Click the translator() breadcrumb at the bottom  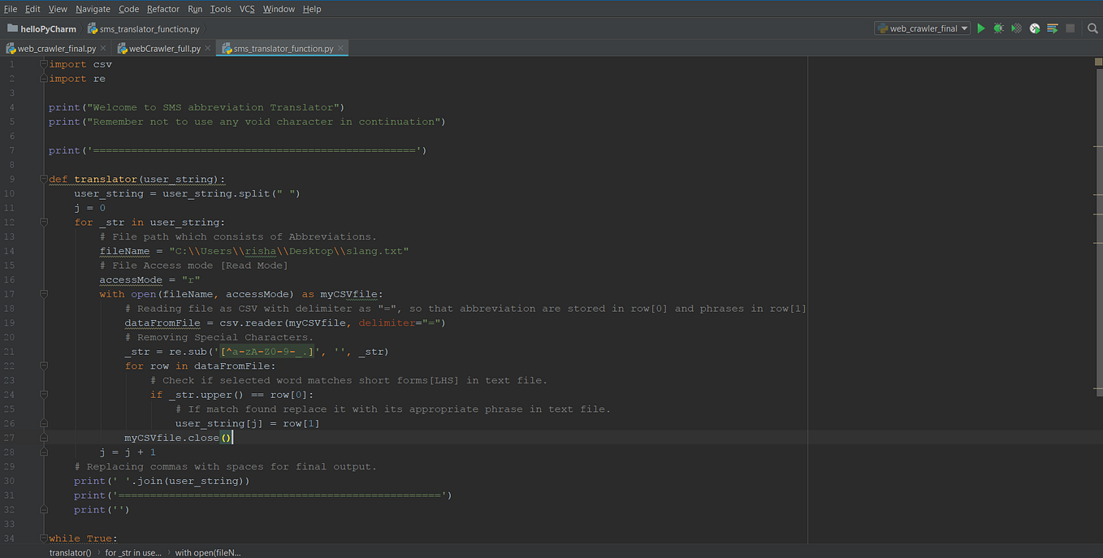tap(70, 552)
